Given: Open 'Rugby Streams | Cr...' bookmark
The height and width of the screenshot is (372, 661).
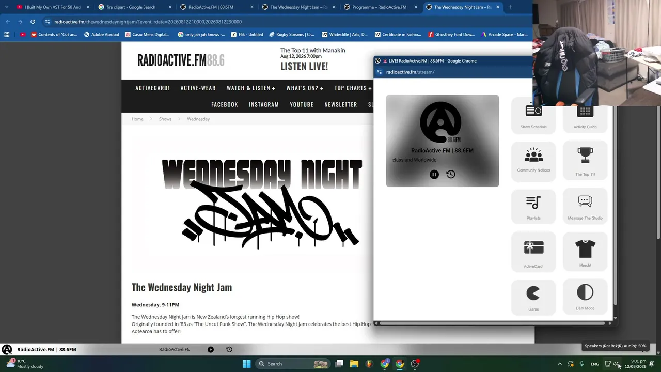Looking at the screenshot, I should [291, 35].
